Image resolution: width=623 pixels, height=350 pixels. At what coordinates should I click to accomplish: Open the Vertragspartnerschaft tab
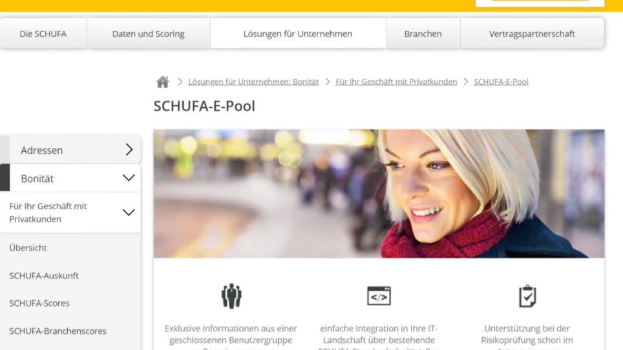[532, 34]
